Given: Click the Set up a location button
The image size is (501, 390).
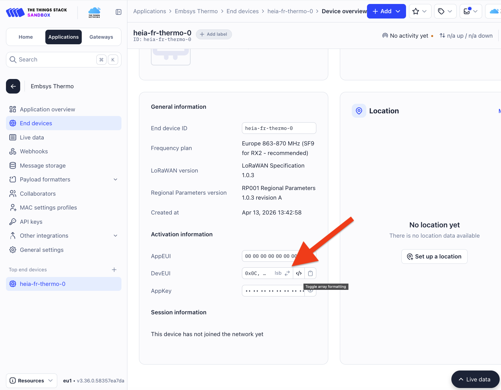Looking at the screenshot, I should point(434,256).
